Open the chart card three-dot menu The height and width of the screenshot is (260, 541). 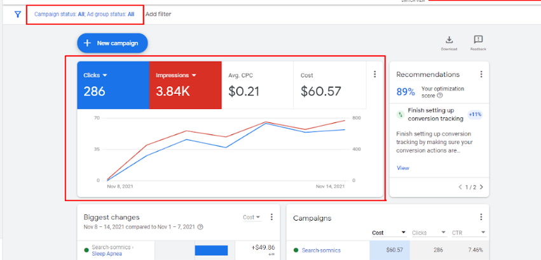(x=374, y=74)
